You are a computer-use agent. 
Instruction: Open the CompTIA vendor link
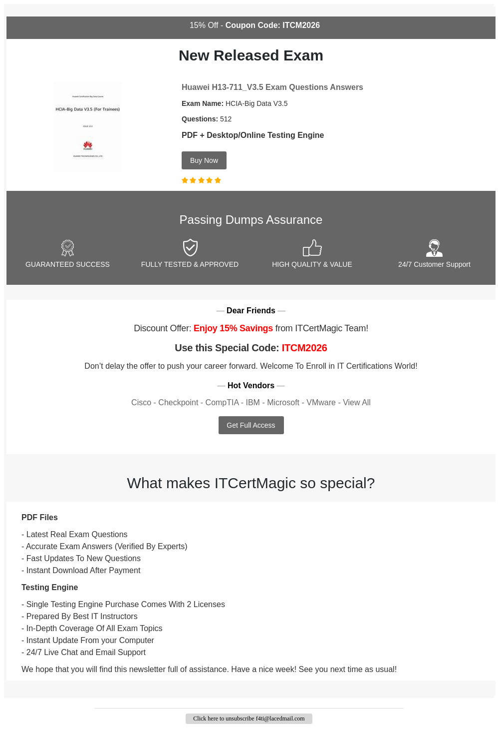[222, 403]
